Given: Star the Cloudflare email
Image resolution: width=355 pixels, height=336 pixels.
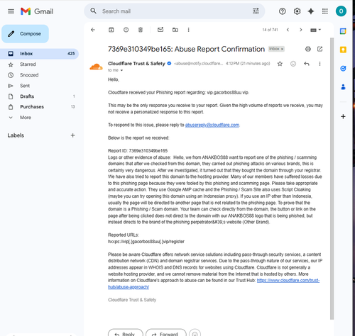Looking at the screenshot, I should (280, 64).
